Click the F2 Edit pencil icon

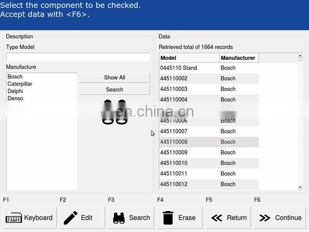pyautogui.click(x=71, y=218)
